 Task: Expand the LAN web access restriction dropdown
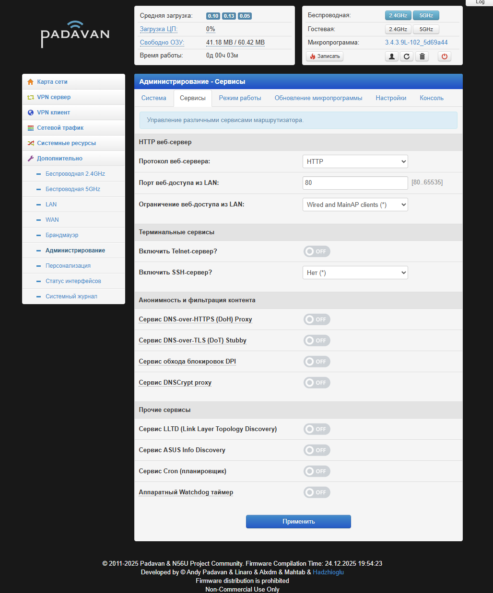point(355,205)
